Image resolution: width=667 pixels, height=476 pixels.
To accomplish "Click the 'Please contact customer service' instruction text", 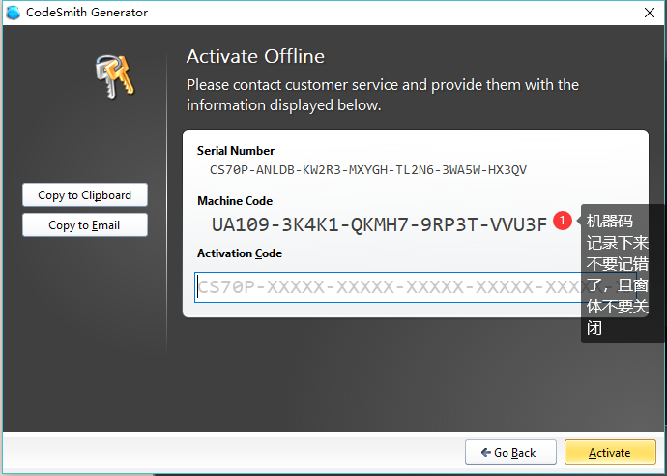I will (383, 95).
